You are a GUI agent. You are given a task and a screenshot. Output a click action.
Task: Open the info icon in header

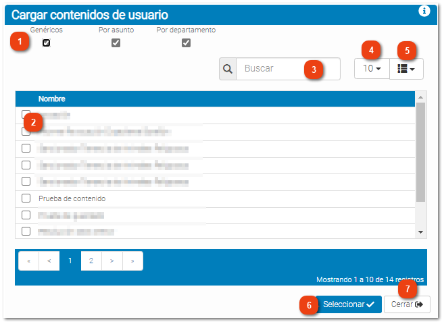pos(424,11)
